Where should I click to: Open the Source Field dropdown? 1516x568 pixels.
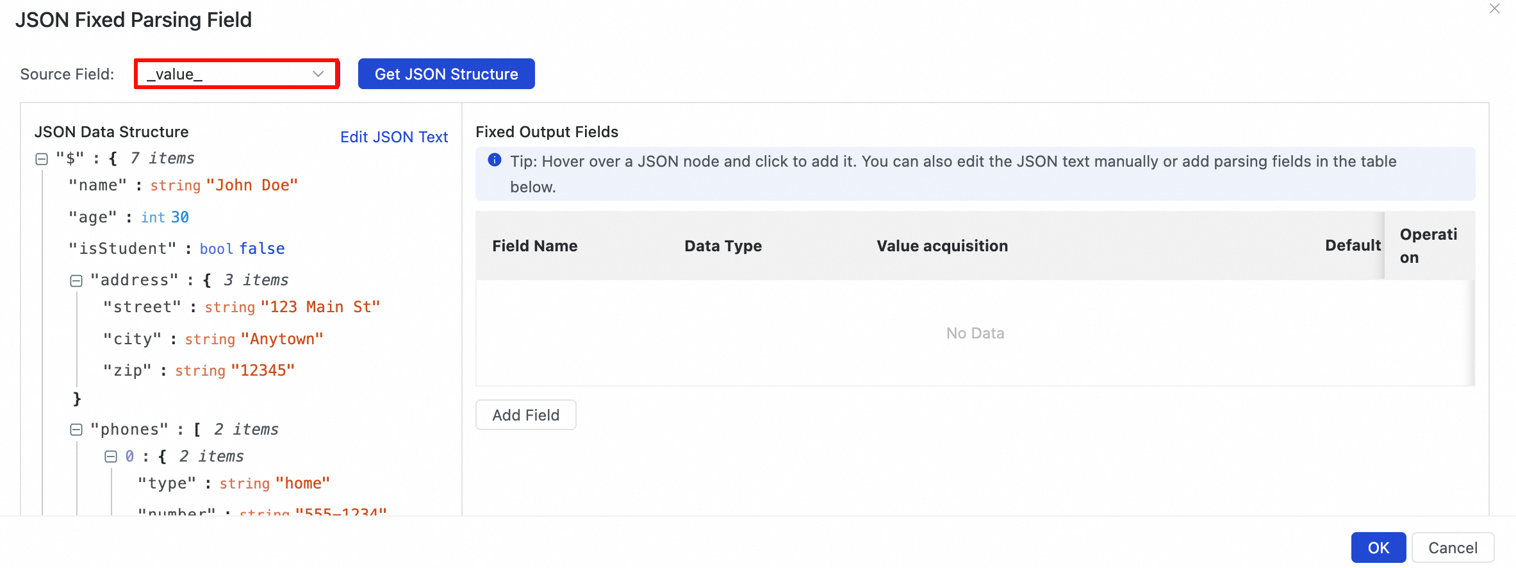pos(236,74)
